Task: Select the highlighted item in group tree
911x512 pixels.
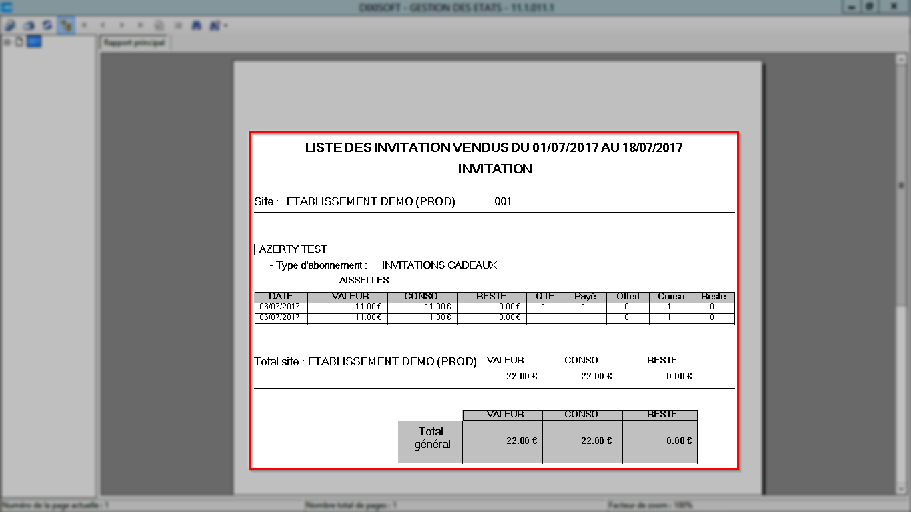Action: (x=34, y=42)
